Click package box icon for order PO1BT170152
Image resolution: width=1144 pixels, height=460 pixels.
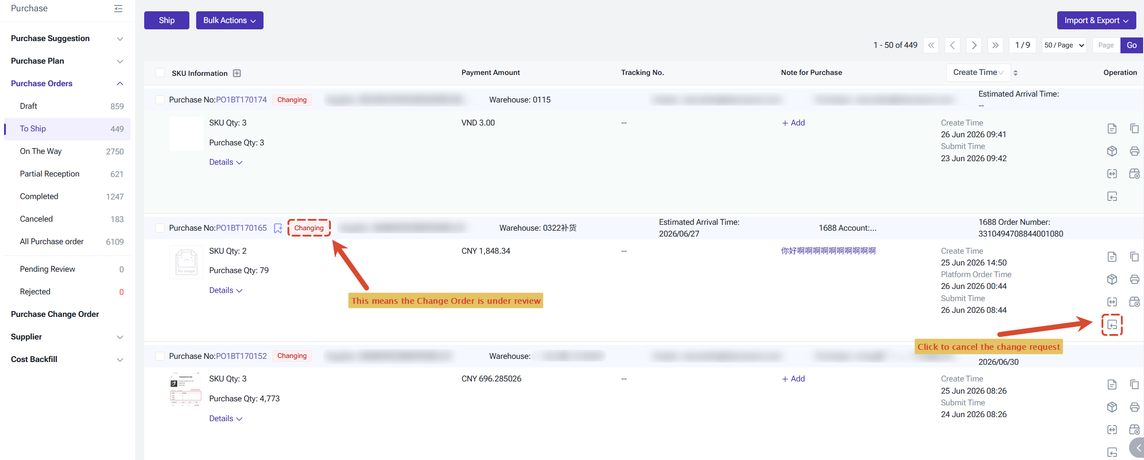(x=1112, y=407)
